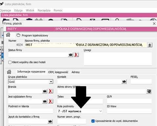Click the Numer zewn. progr. field
This screenshot has width=157, height=126.
[x=72, y=121]
